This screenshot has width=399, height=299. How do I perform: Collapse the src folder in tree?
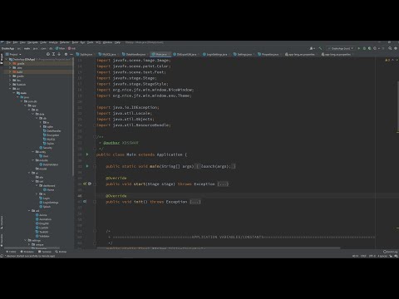pyautogui.click(x=10, y=89)
